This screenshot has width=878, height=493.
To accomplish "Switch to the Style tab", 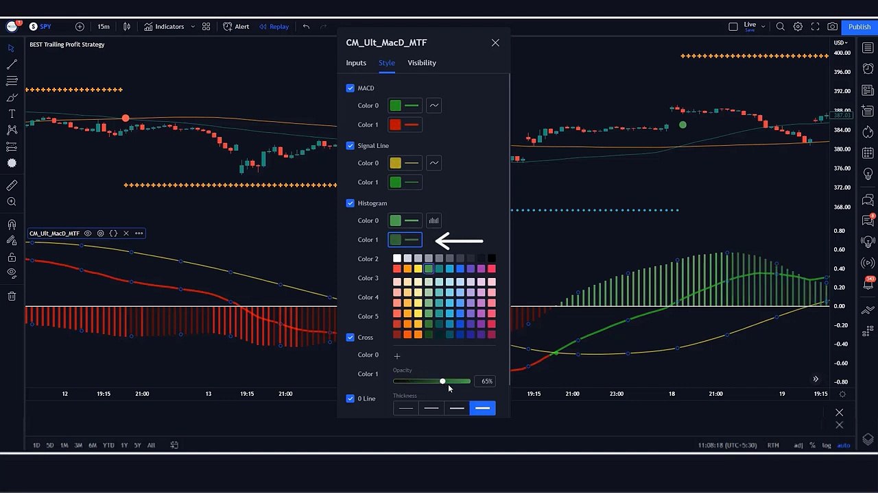I will pyautogui.click(x=387, y=63).
